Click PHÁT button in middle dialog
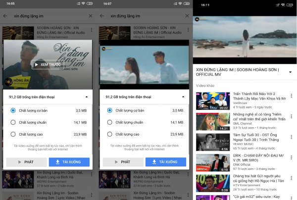Image resolution: width=297 pixels, height=200 pixels. click(123, 162)
